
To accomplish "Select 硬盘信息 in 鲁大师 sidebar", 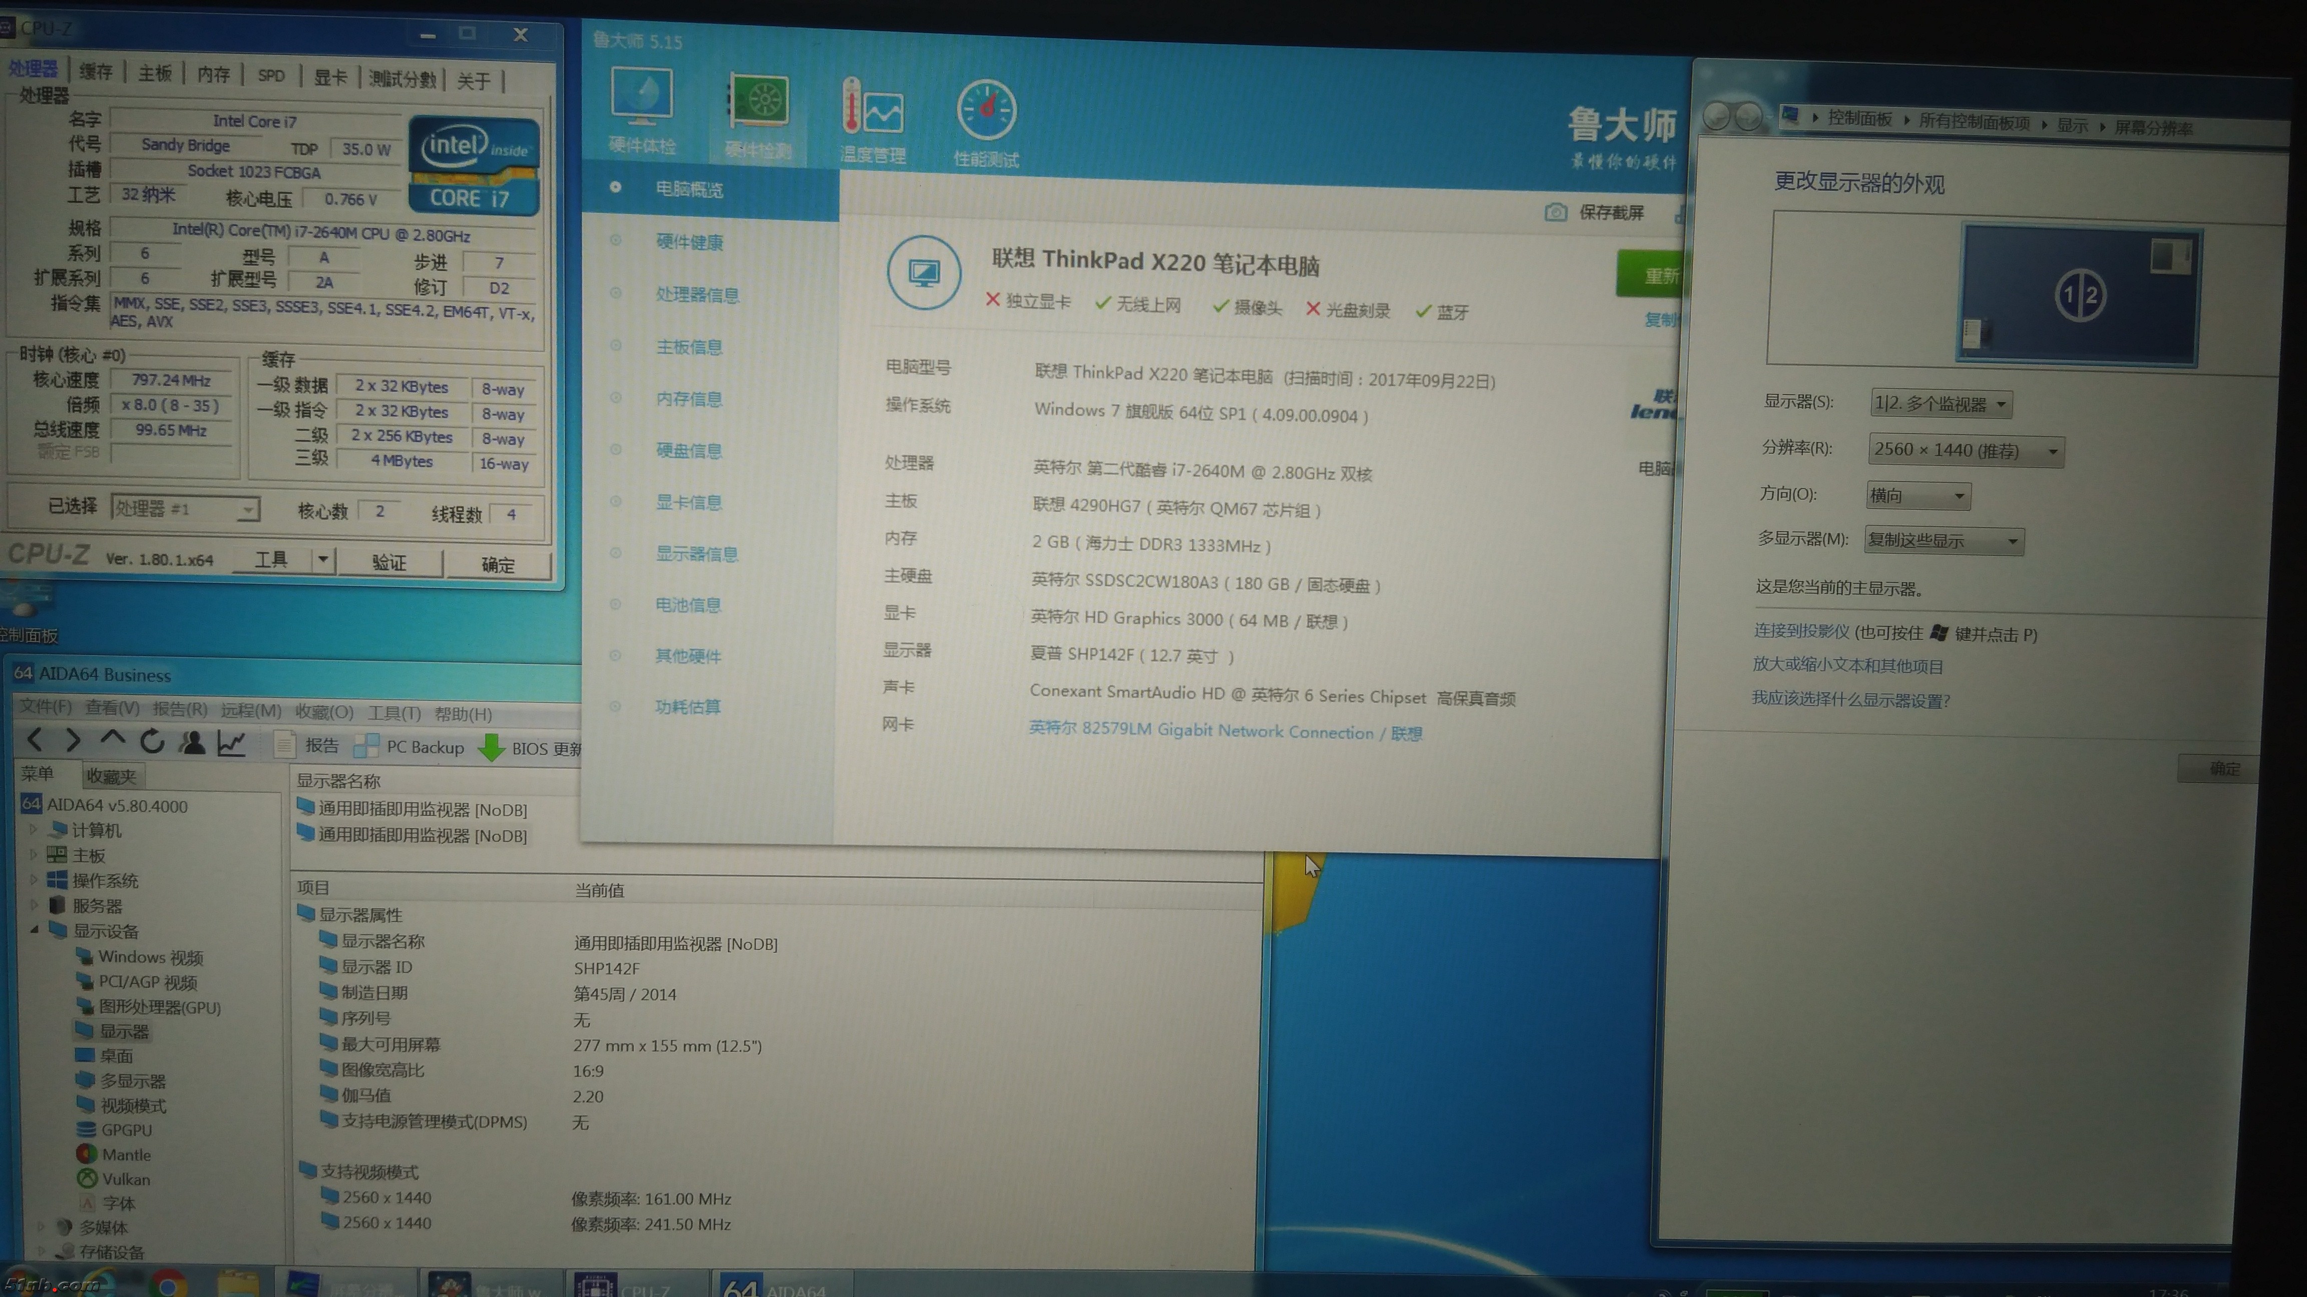I will tap(689, 450).
